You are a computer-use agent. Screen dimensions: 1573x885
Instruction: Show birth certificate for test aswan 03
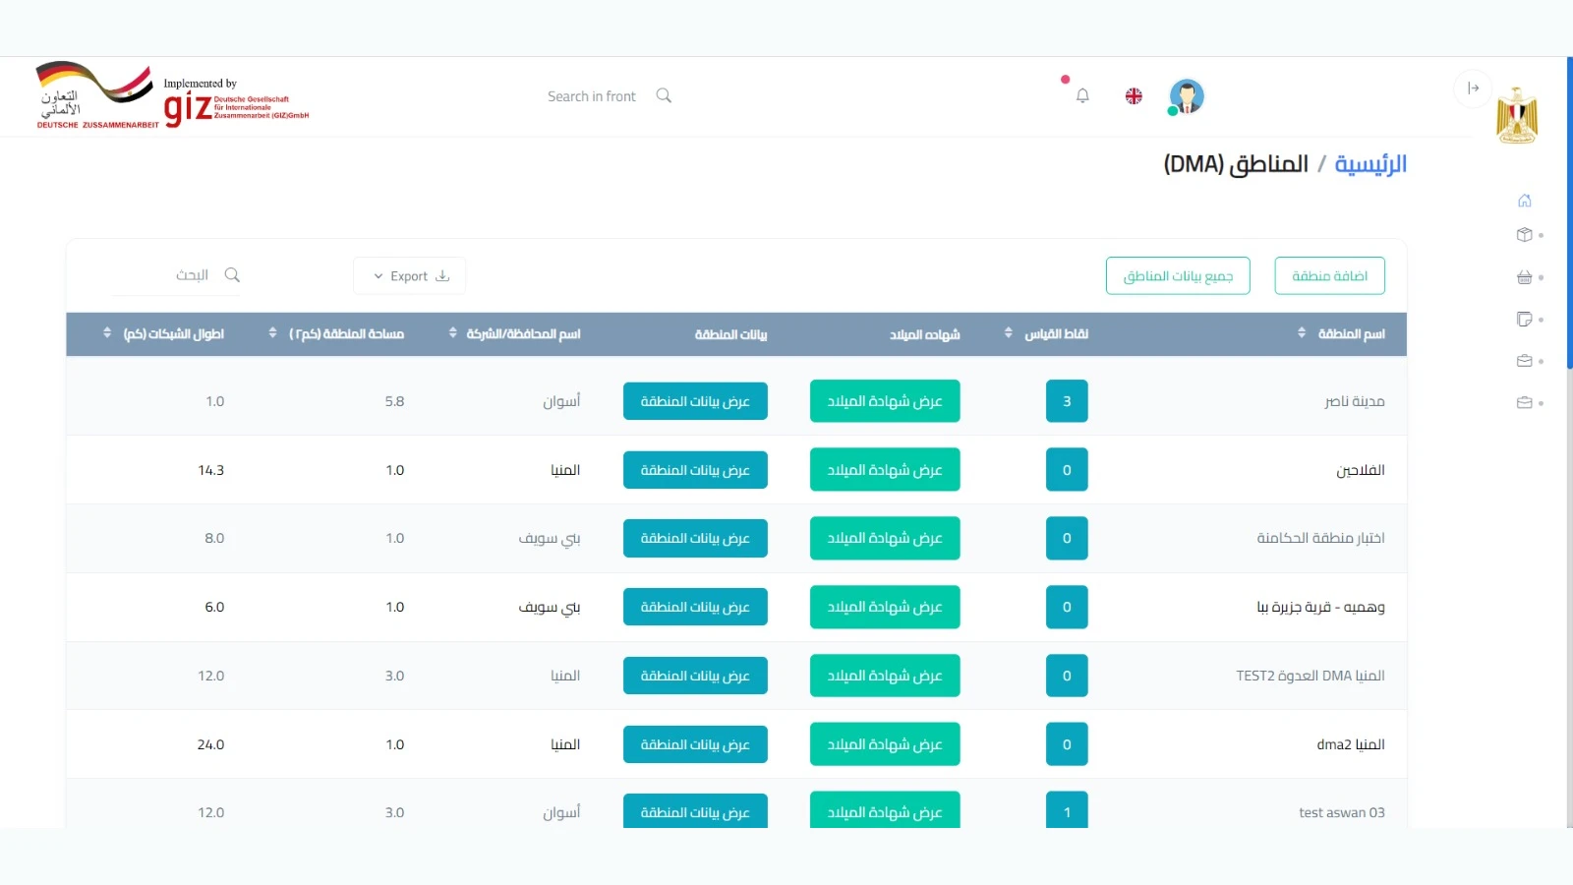click(885, 810)
